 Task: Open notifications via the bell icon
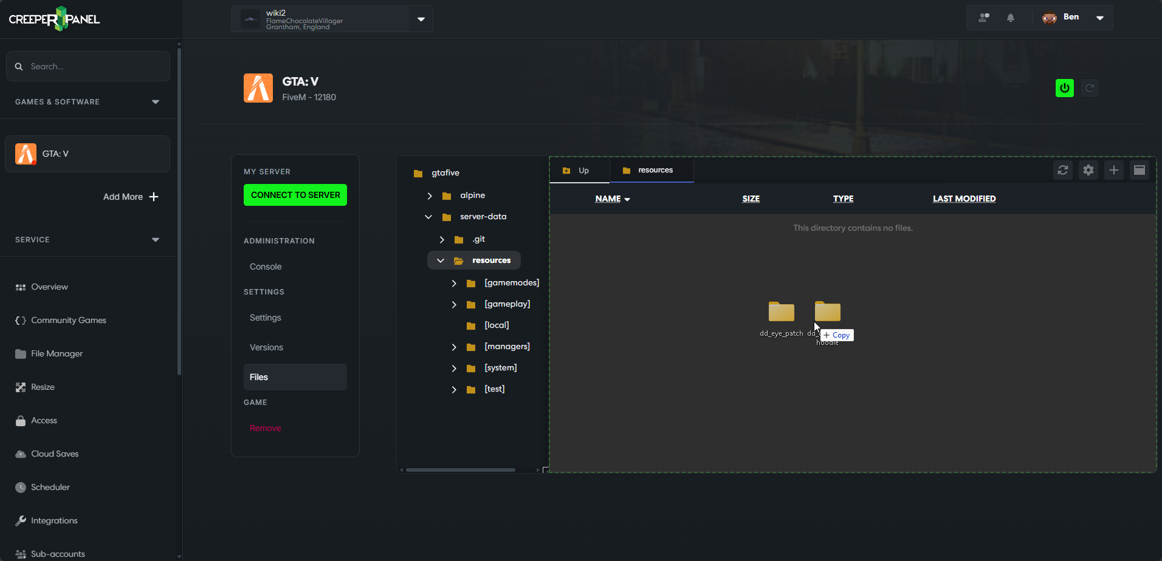[1011, 18]
